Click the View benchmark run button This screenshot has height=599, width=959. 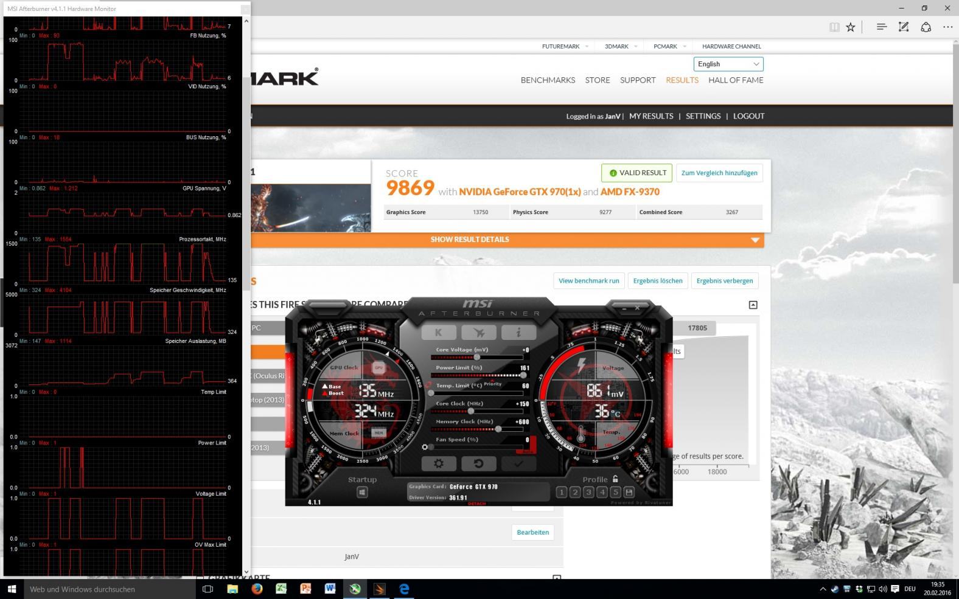tap(588, 281)
